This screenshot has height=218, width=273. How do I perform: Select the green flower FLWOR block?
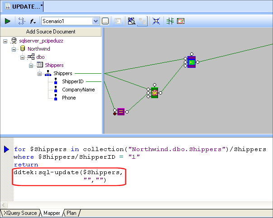(154, 93)
